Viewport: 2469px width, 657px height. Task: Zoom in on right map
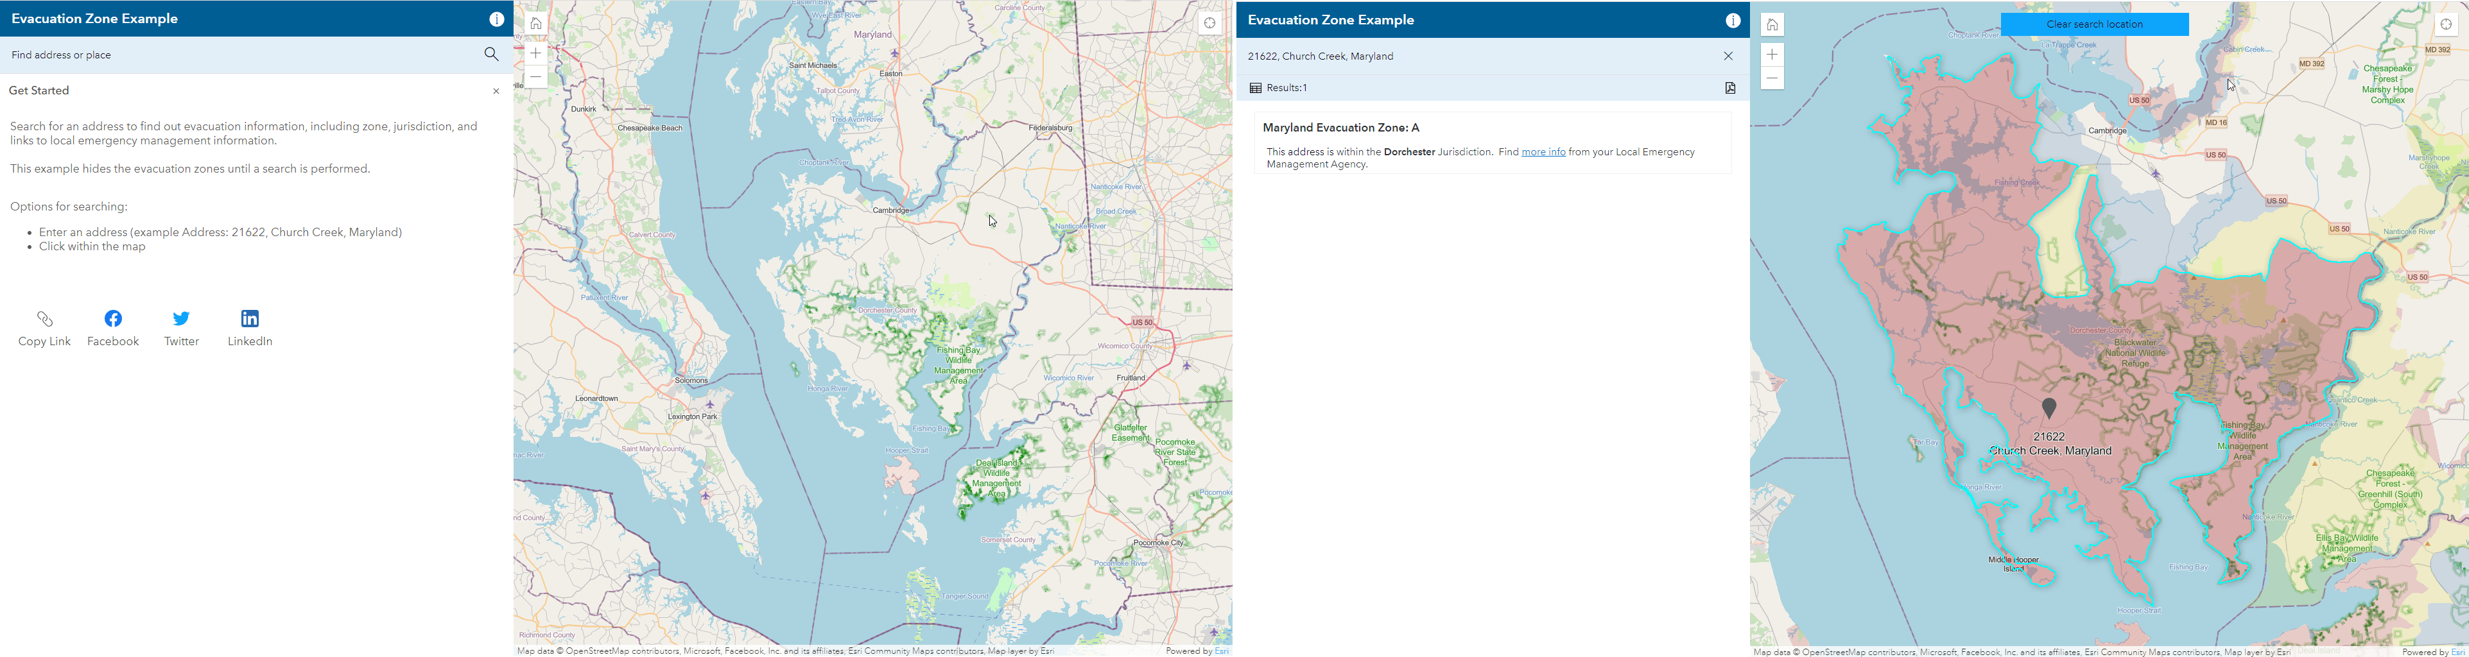(1772, 55)
